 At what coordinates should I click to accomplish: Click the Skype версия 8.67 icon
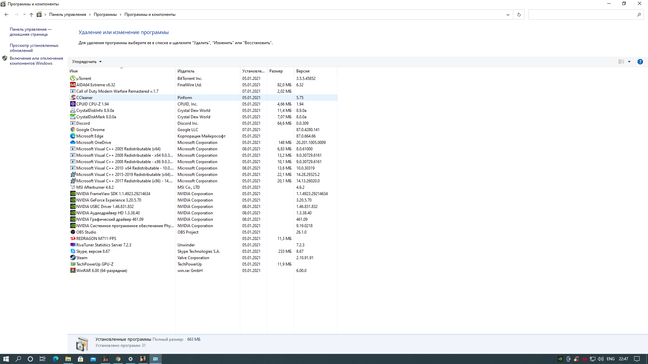click(x=73, y=251)
